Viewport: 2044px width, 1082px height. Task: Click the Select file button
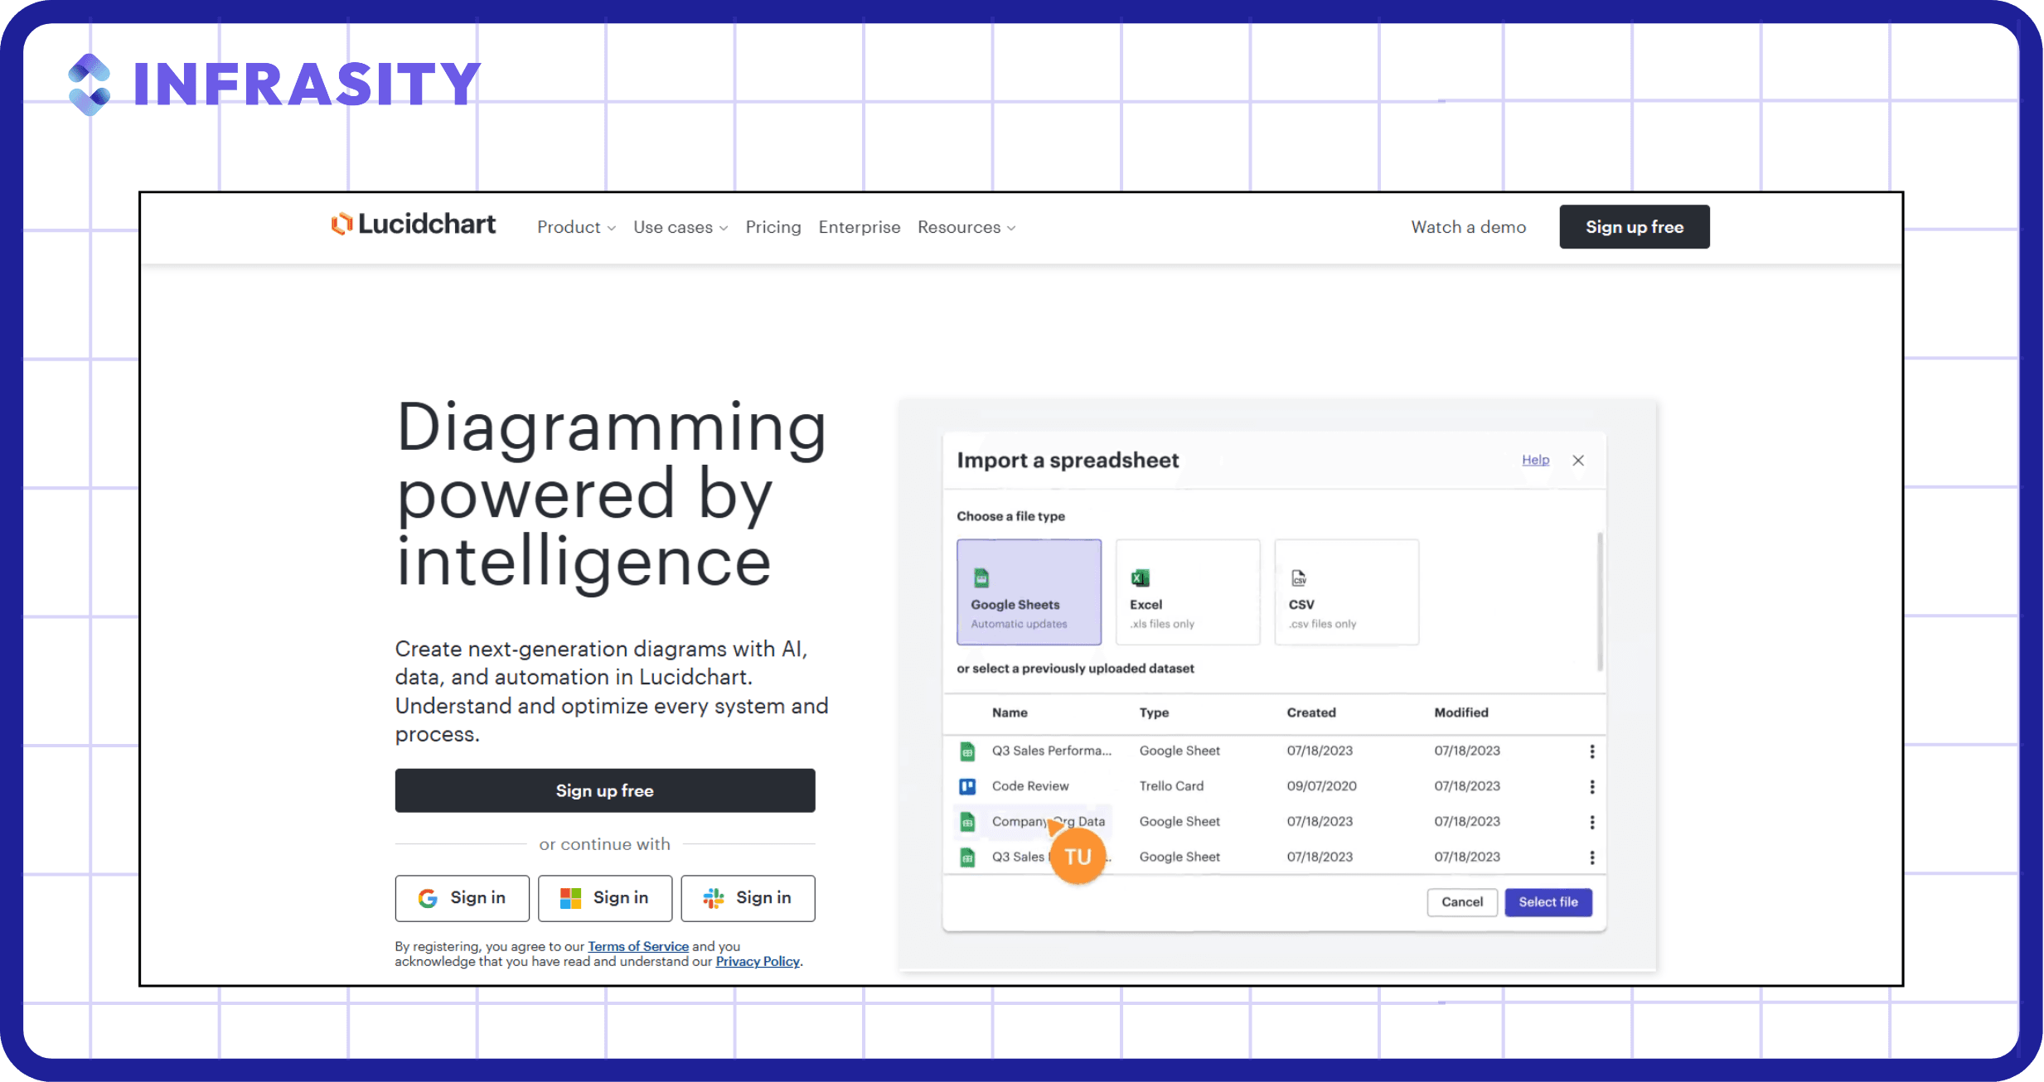click(1548, 902)
